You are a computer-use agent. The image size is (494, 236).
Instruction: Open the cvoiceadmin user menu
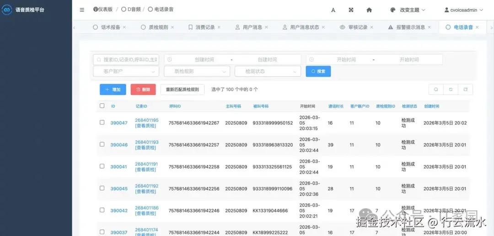463,10
